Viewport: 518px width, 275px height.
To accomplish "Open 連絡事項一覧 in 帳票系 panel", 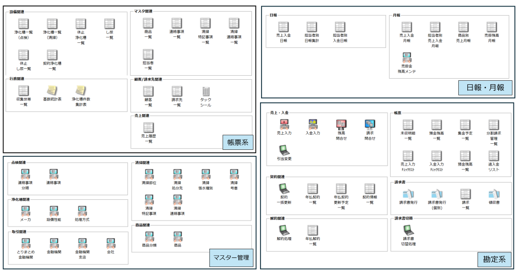I will tap(177, 23).
